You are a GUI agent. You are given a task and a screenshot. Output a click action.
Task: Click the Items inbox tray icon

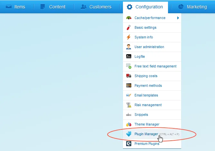(9, 7)
